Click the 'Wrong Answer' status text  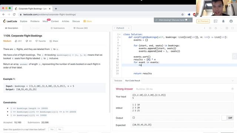click(124, 89)
